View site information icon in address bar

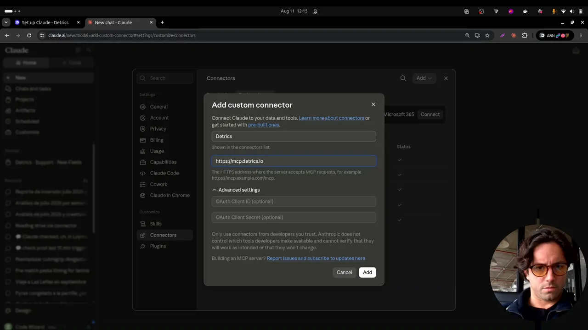42,35
